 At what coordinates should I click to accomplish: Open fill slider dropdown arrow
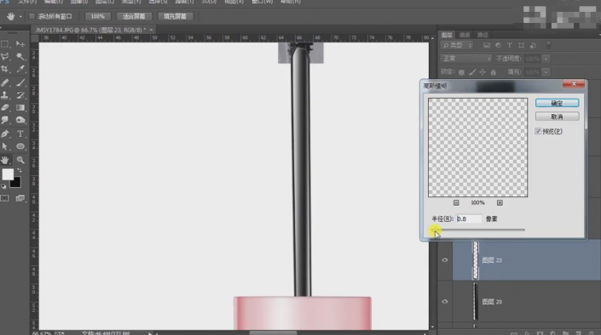(546, 72)
